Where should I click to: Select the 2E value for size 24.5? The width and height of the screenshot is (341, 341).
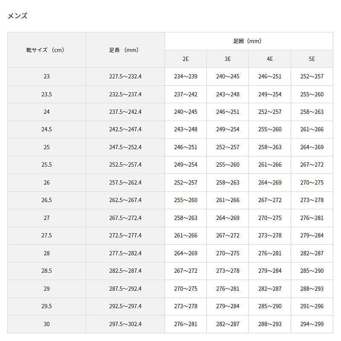(185, 130)
